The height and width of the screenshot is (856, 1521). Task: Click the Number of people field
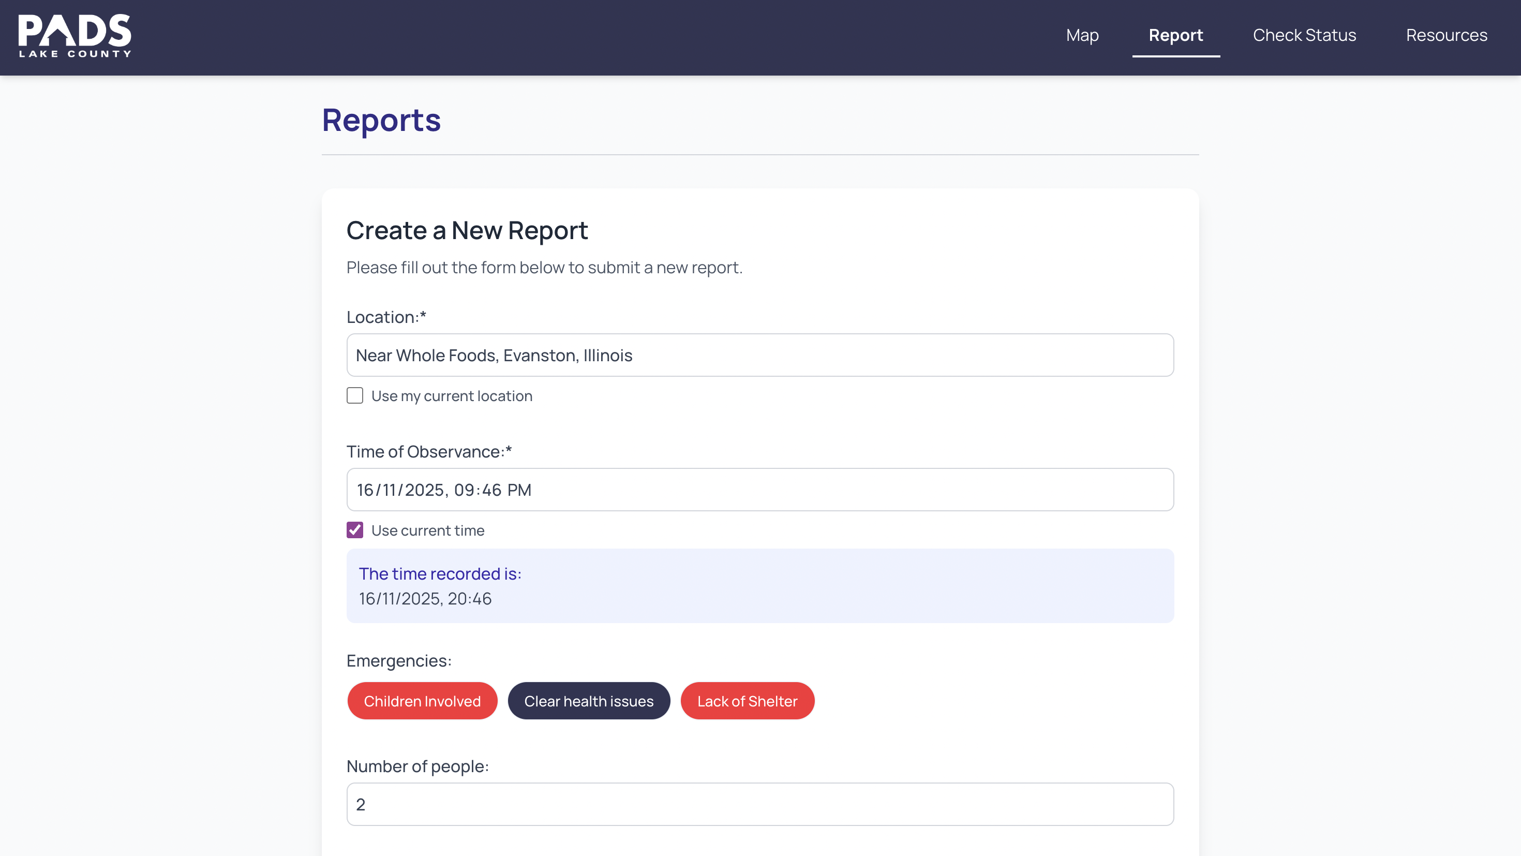759,804
